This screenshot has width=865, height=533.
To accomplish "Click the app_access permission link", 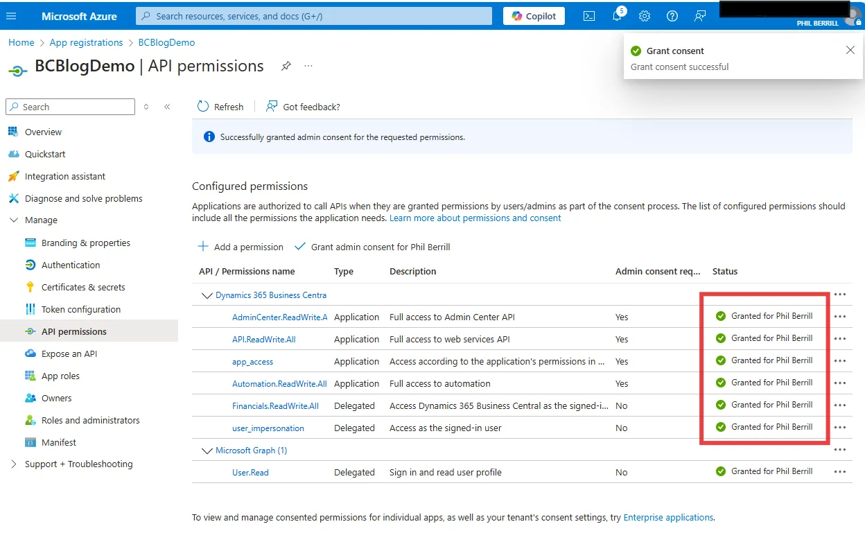I will (x=252, y=362).
